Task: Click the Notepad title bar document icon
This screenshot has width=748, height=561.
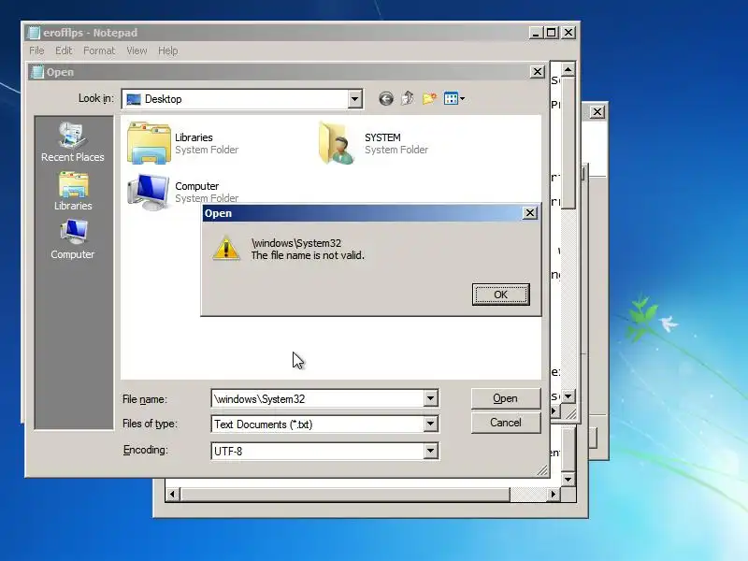Action: tap(34, 33)
